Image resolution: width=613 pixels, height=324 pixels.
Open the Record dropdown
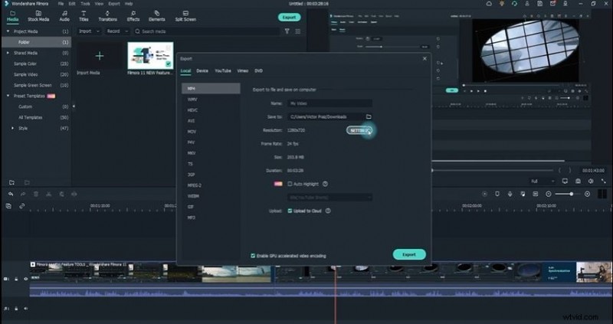click(117, 31)
